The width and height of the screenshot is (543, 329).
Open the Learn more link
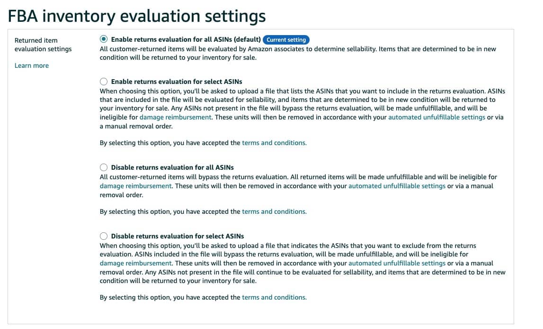tap(32, 65)
